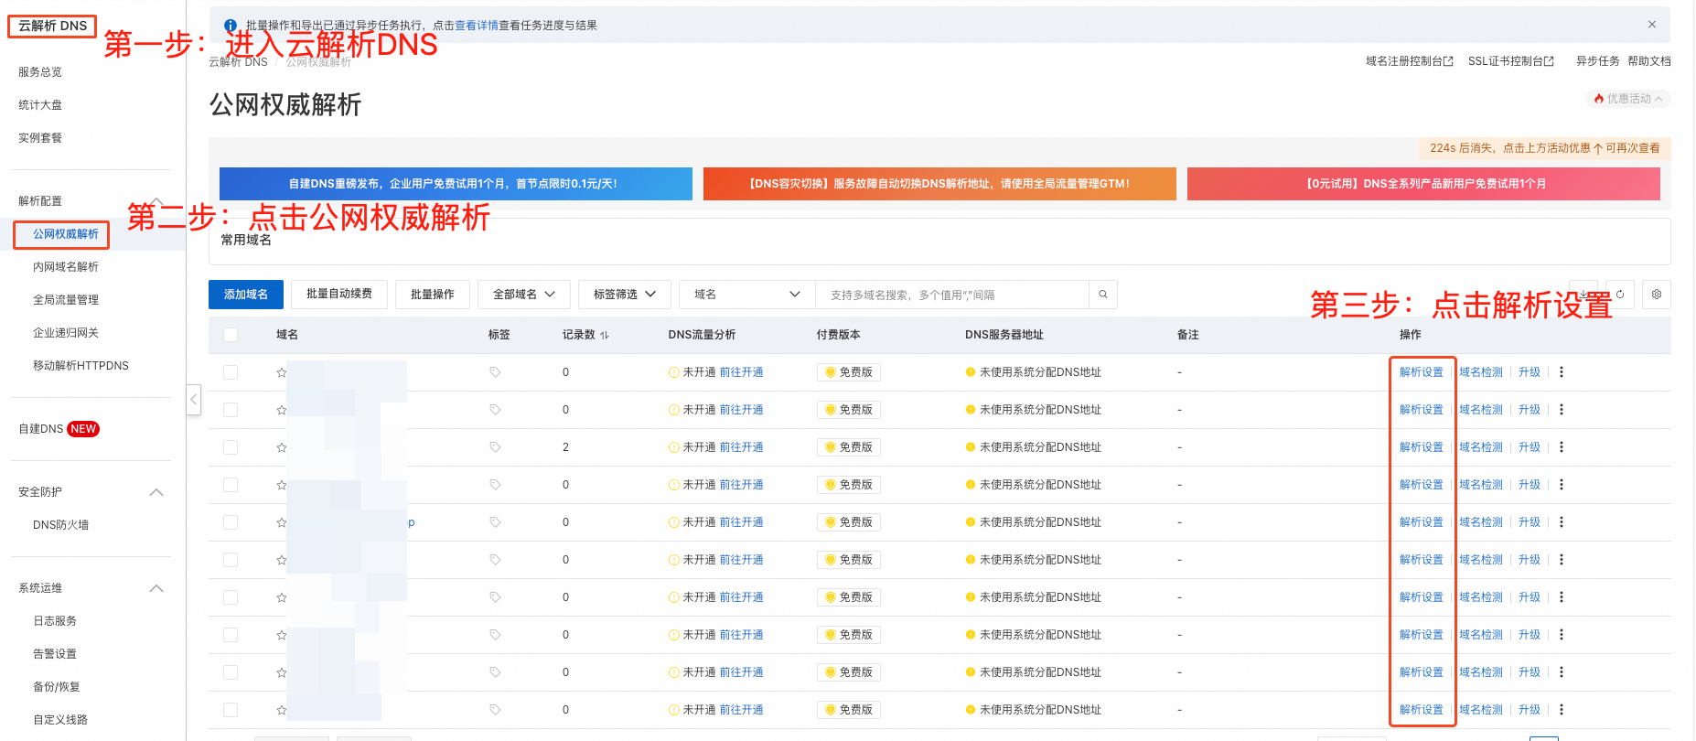The image size is (1696, 741).
Task: Tick the checkbox in the first domain row
Action: pos(231,372)
